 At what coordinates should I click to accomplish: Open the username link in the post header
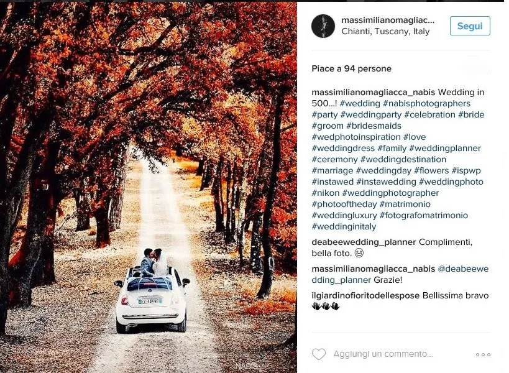(x=388, y=20)
